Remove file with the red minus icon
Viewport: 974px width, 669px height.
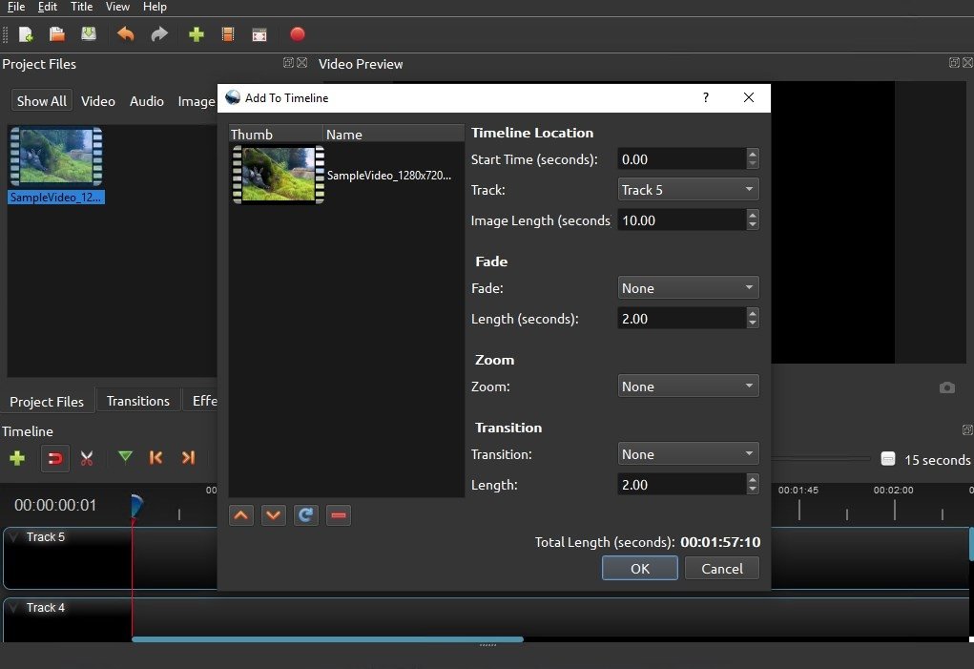coord(339,515)
